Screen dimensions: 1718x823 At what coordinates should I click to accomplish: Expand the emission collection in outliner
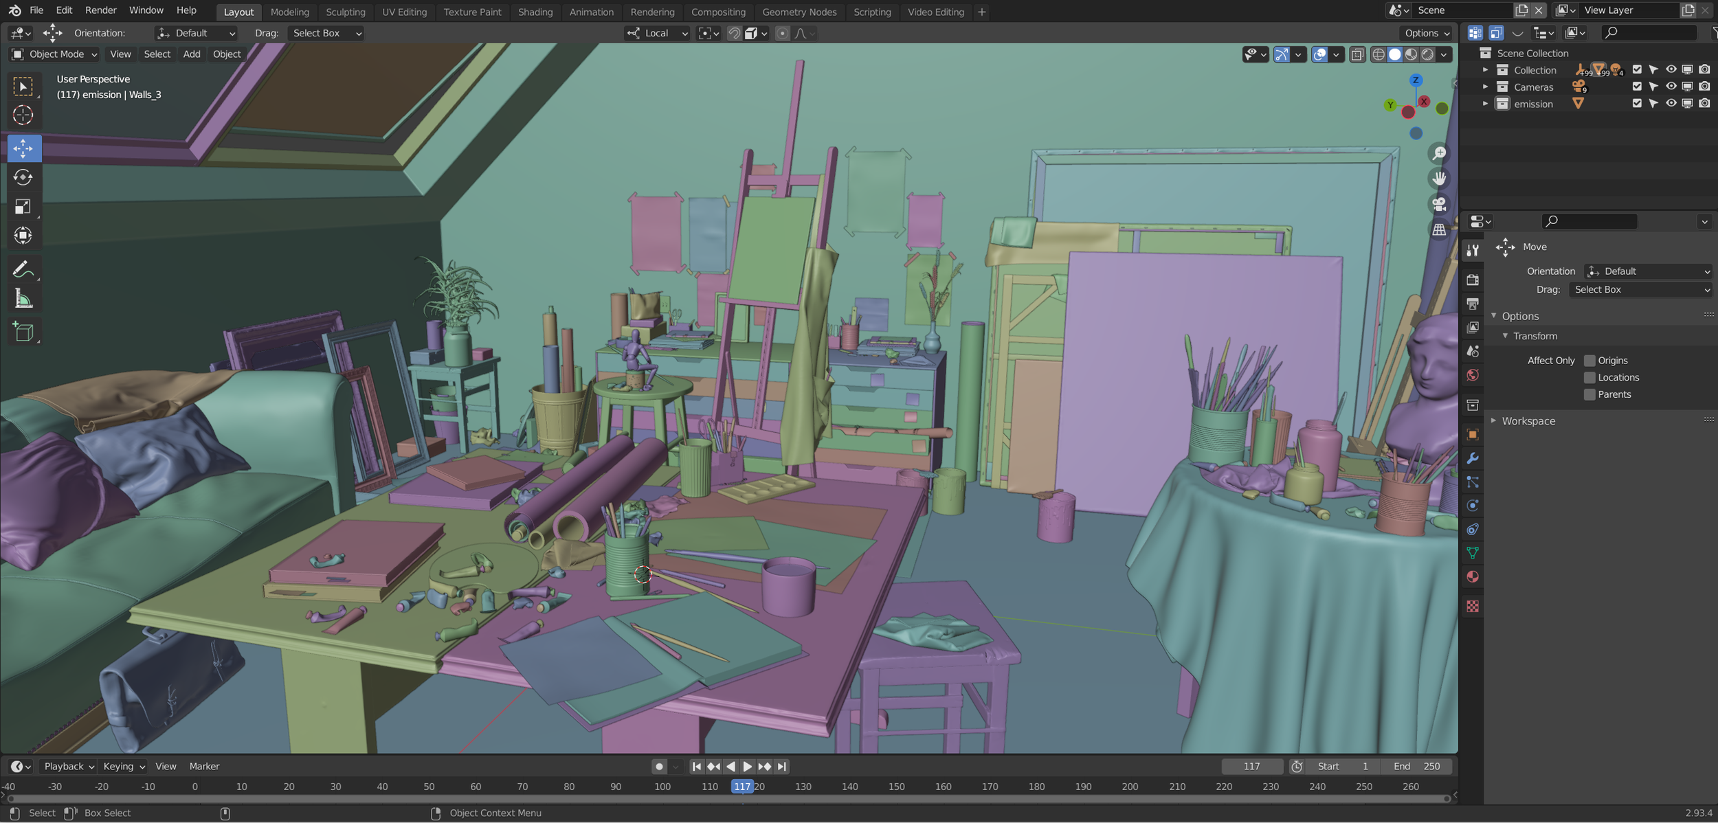pos(1485,104)
